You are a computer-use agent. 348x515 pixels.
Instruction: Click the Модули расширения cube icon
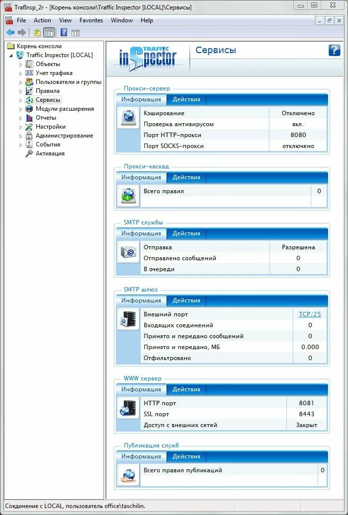point(29,109)
